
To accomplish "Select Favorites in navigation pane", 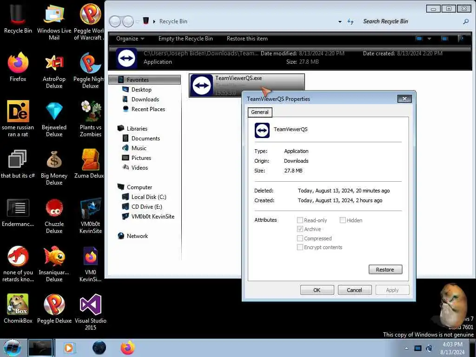I will (145, 80).
